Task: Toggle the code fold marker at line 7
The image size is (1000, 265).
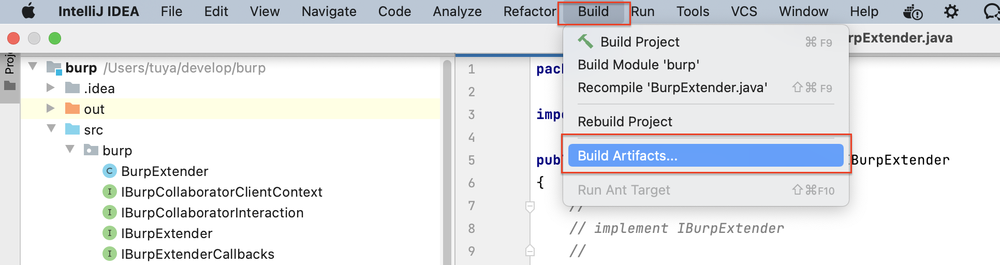Action: [530, 207]
